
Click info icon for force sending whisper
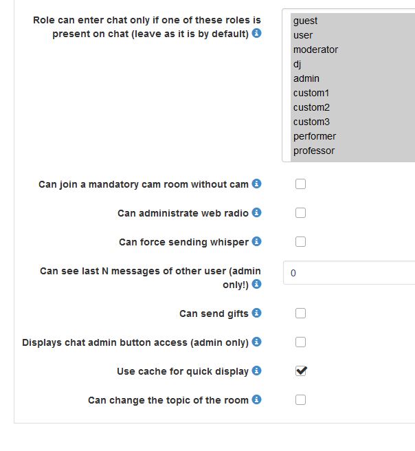pyautogui.click(x=256, y=241)
